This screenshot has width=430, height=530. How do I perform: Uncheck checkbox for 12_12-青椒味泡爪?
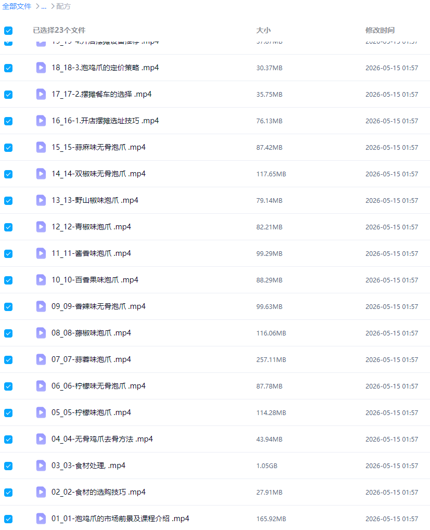tap(8, 227)
